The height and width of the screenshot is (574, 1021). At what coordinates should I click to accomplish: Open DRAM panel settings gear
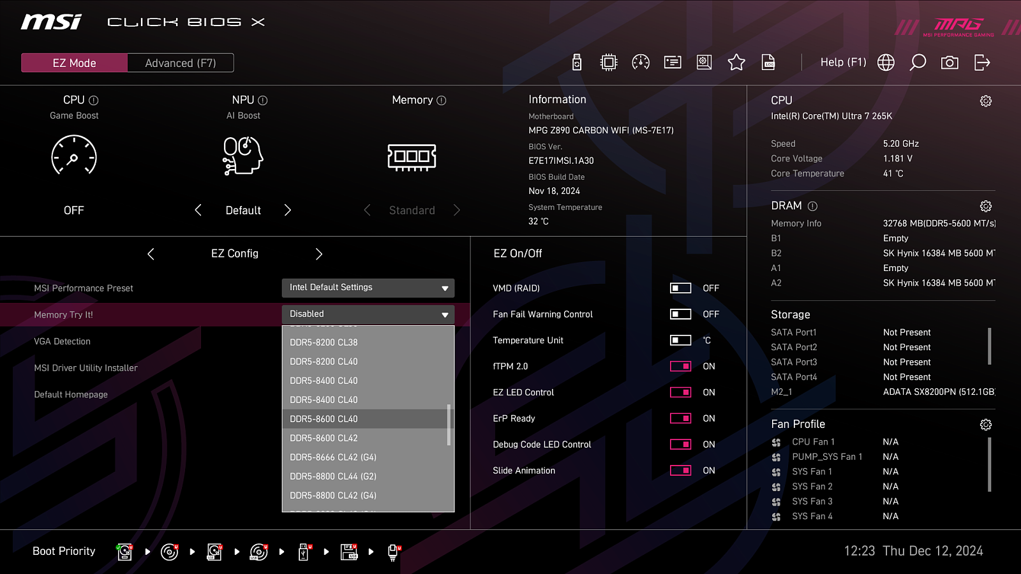tap(986, 206)
